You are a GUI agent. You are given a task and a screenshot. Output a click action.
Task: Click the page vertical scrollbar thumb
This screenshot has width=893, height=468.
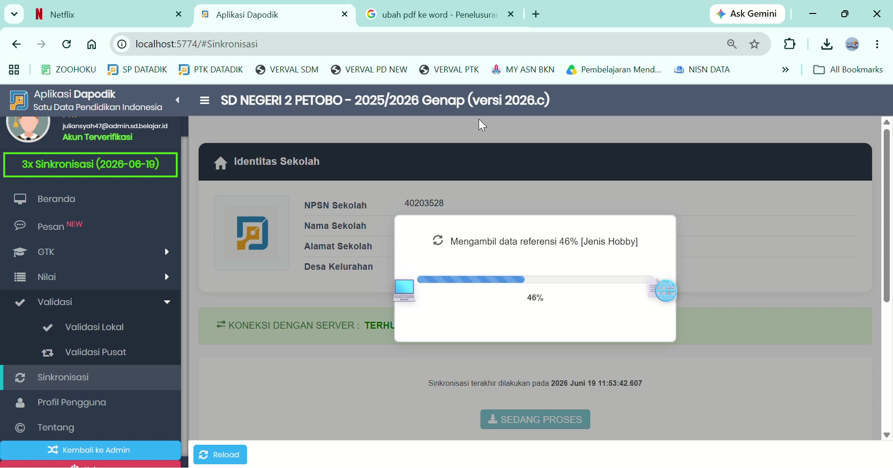[886, 216]
